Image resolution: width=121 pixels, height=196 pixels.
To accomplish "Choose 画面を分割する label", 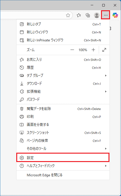I will point(38,125).
